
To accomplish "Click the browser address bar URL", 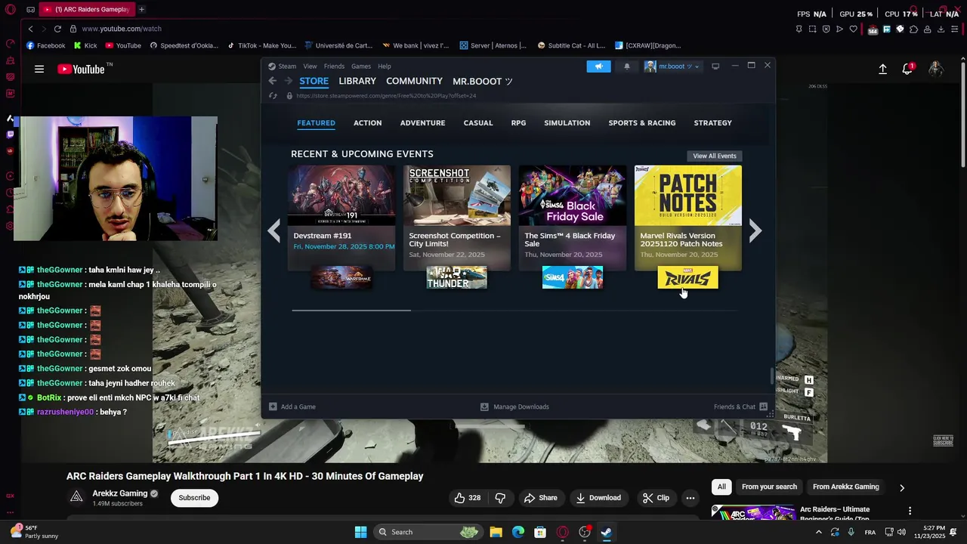I will (121, 29).
